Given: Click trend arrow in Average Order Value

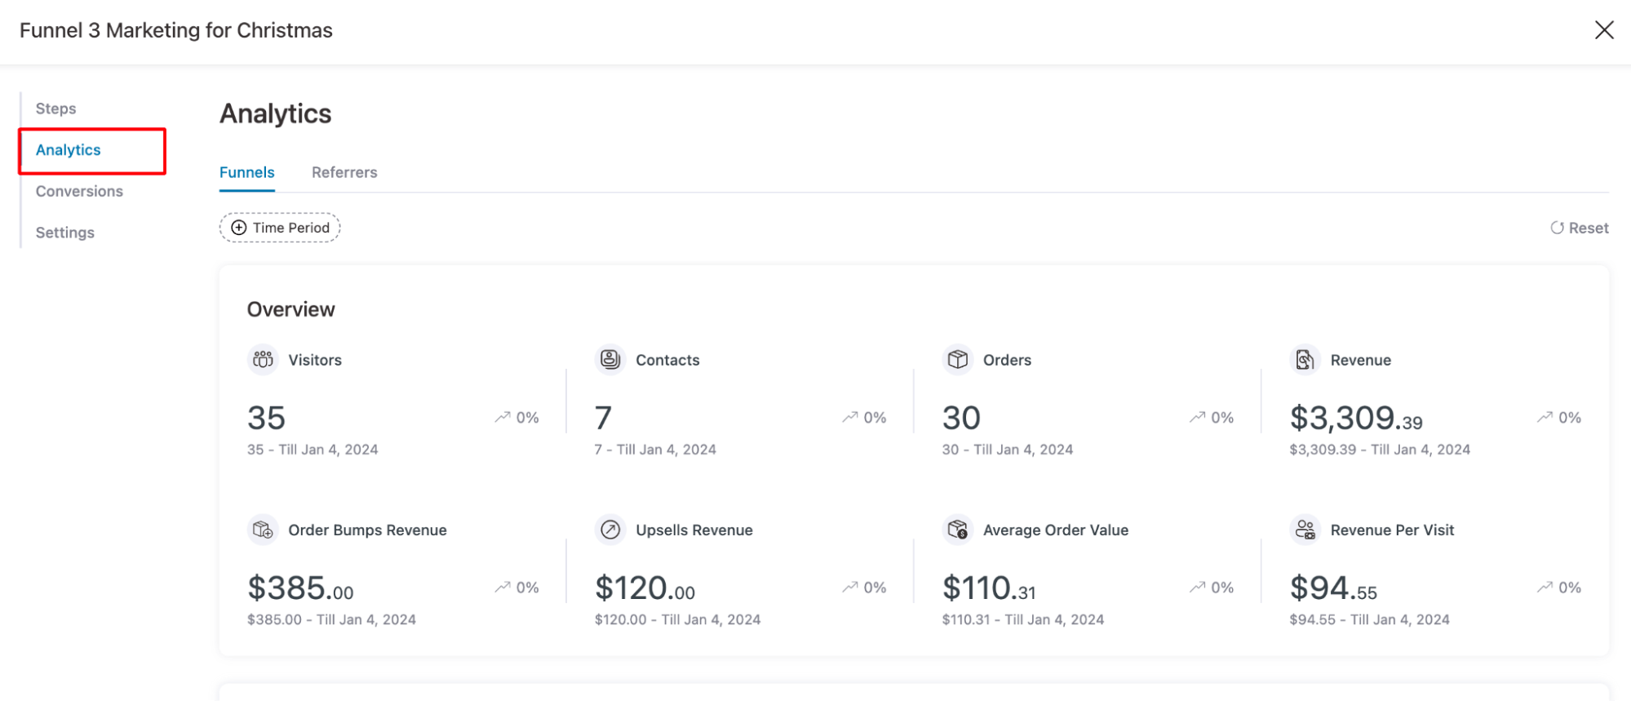Looking at the screenshot, I should (x=1197, y=587).
